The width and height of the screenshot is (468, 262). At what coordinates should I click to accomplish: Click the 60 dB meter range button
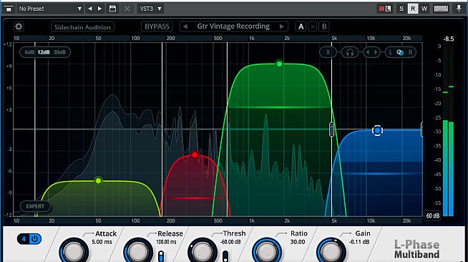point(432,215)
